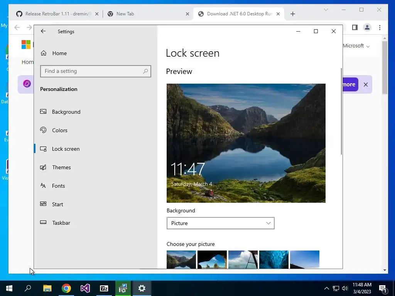Expand the All Microsoft dropdown on webpage
This screenshot has height=296, width=395.
356,46
